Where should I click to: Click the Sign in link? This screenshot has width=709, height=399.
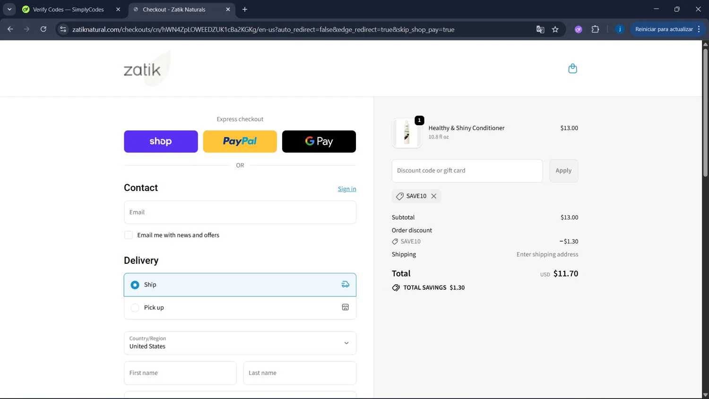(347, 189)
